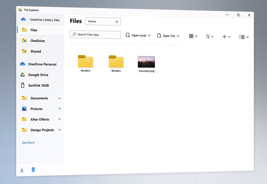Click the See More link
The height and width of the screenshot is (184, 267).
[x=28, y=143]
